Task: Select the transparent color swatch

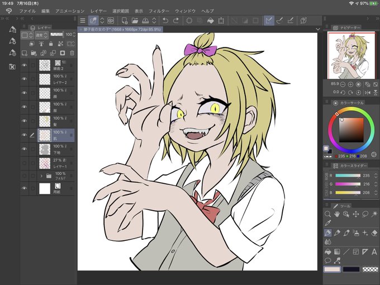Action: pyautogui.click(x=370, y=269)
